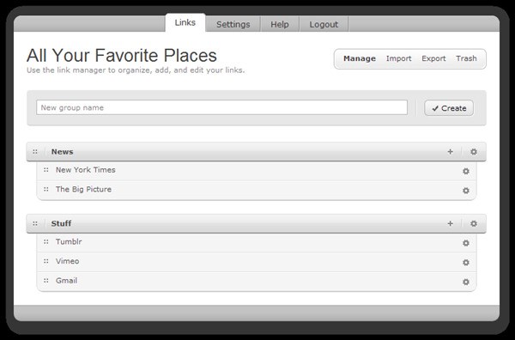Go to the Trash view
Image resolution: width=515 pixels, height=340 pixels.
coord(466,58)
